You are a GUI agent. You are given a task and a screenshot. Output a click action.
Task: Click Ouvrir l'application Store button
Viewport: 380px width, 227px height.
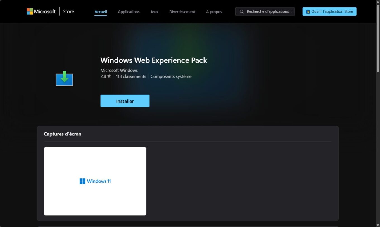[x=329, y=11]
